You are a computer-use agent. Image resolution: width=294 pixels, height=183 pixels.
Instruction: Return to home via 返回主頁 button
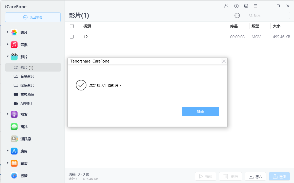coord(33,17)
